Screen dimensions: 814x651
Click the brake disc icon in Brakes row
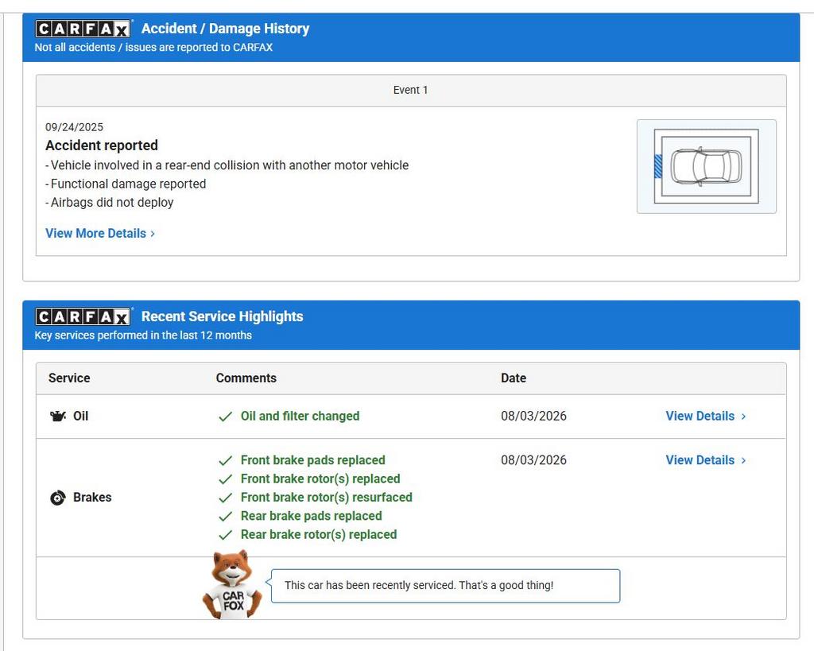tap(57, 498)
